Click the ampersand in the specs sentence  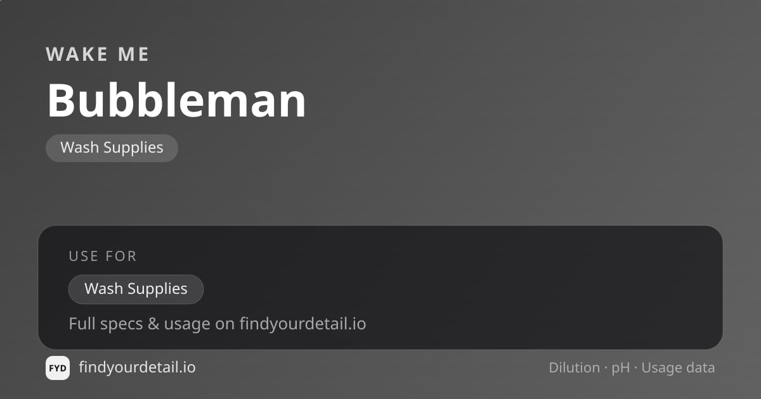coord(153,324)
